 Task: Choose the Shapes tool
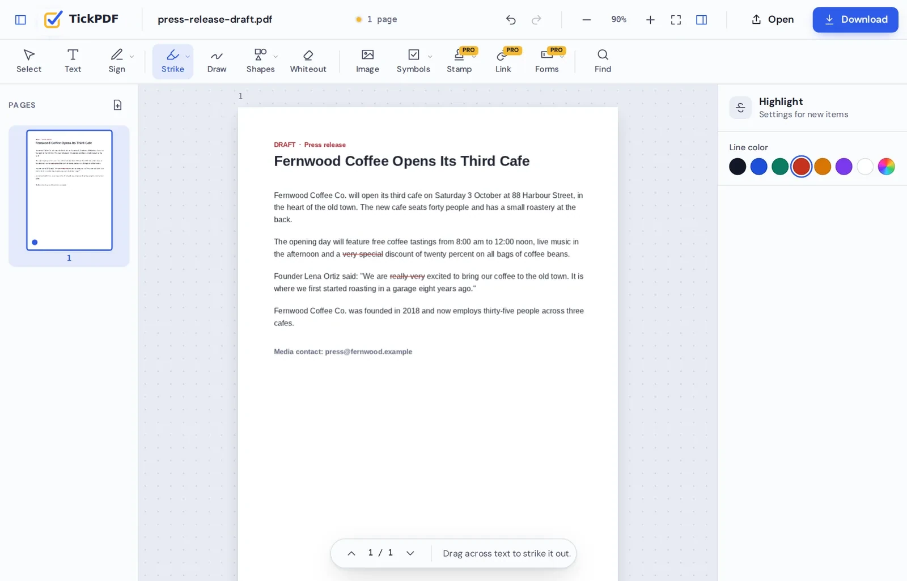point(260,61)
